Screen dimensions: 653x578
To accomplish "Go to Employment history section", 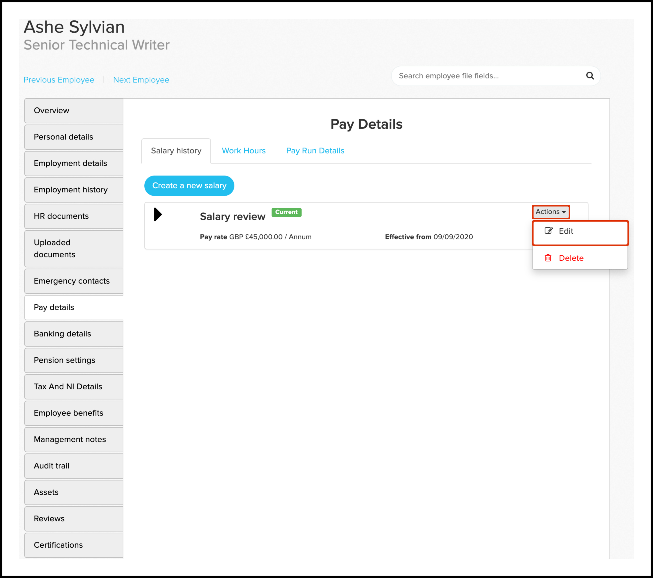I will coord(71,189).
